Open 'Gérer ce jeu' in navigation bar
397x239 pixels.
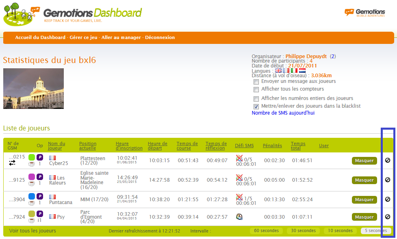tap(83, 37)
